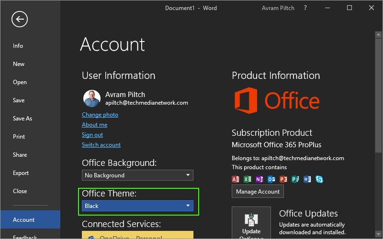Image resolution: width=383 pixels, height=239 pixels.
Task: Open the help question mark icon
Action: pos(305,8)
